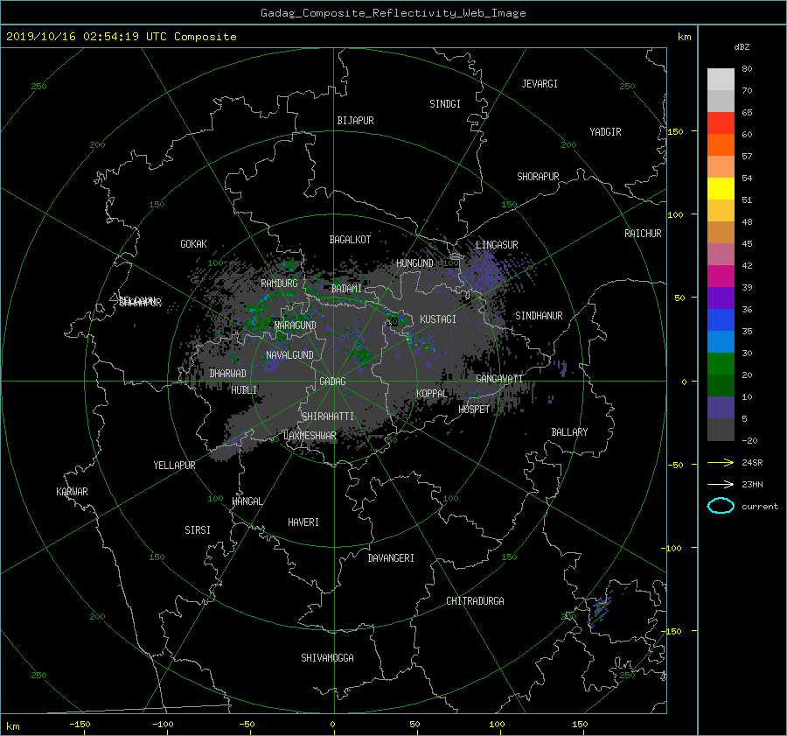Click the GOKAK city label
The height and width of the screenshot is (736, 787).
click(193, 244)
